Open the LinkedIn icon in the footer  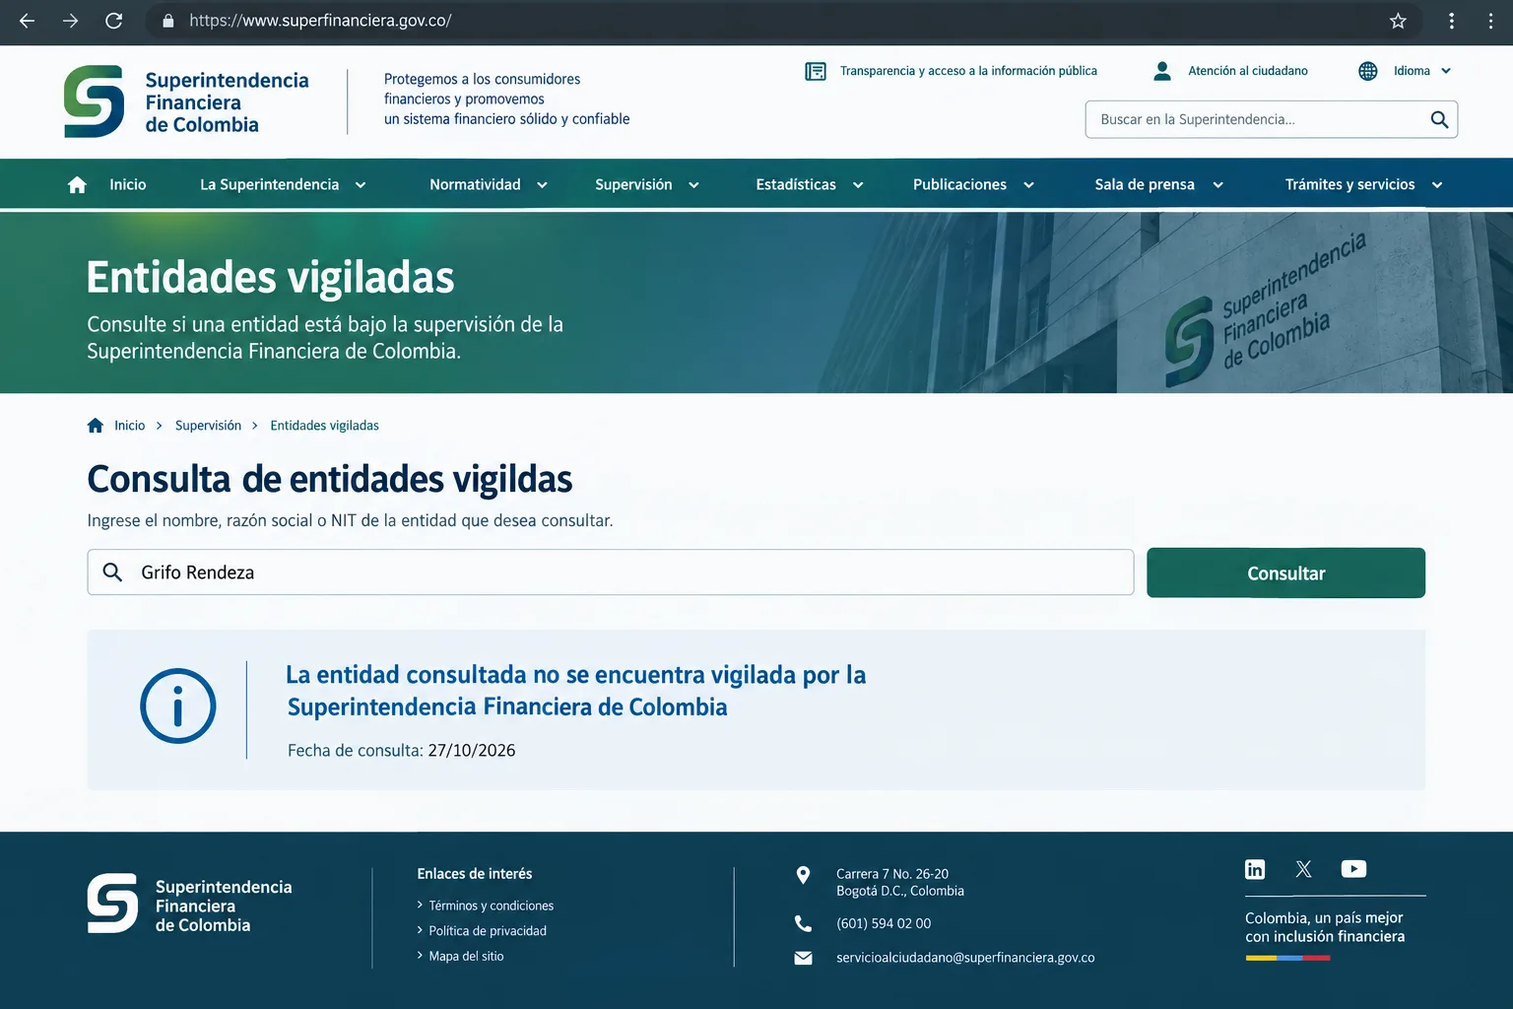coord(1255,869)
